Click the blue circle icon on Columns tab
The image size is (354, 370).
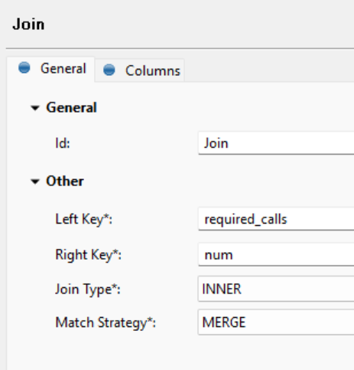(x=109, y=70)
